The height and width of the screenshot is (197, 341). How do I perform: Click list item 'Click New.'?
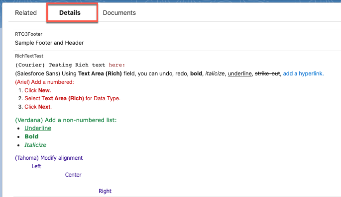[38, 90]
